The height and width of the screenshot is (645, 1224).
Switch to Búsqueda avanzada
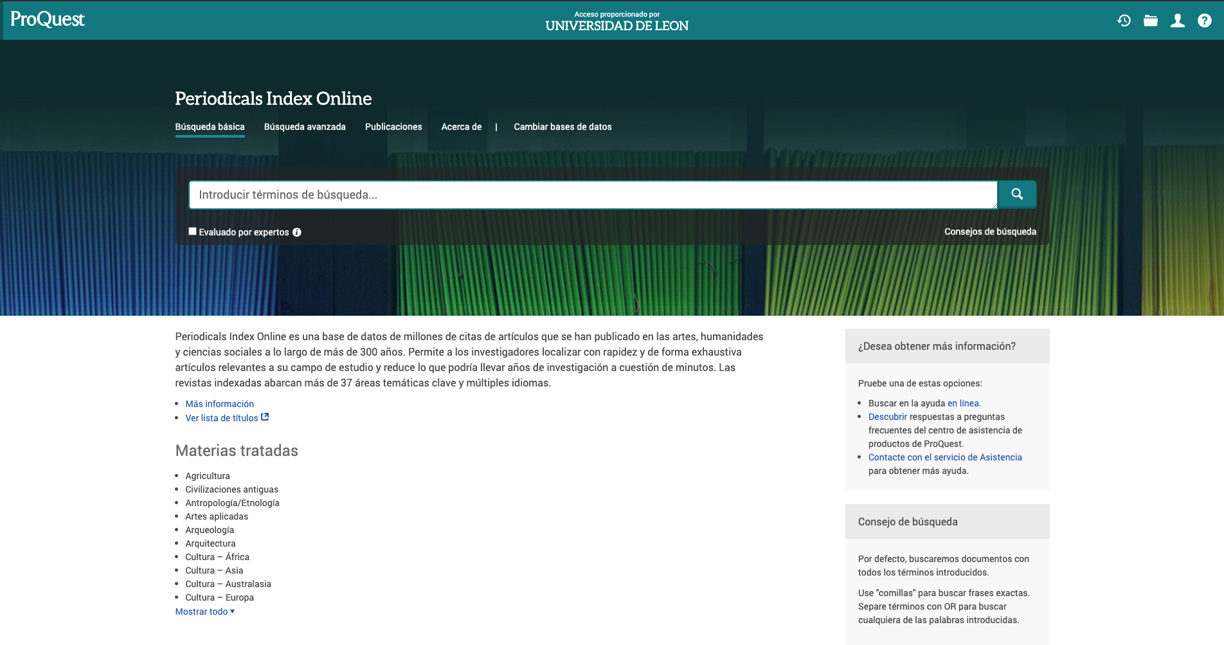coord(305,127)
